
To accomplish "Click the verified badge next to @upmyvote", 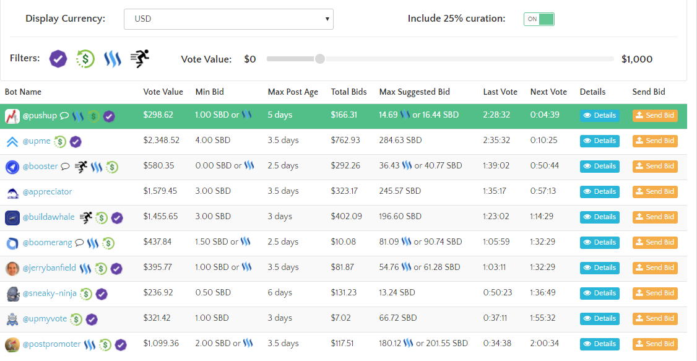I will point(92,320).
